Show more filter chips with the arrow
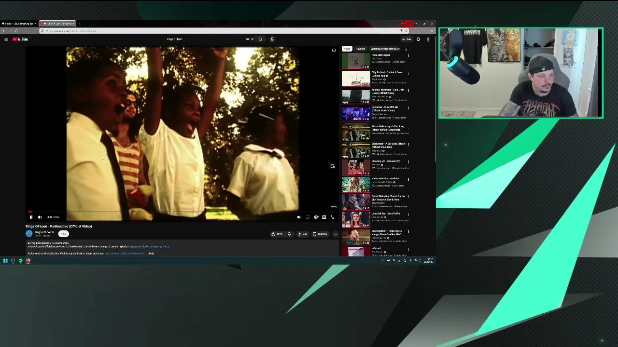Viewport: 618px width, 347px height. click(x=406, y=49)
